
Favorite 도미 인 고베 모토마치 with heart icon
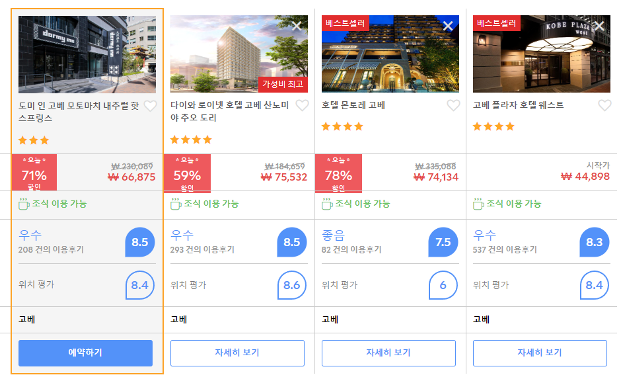150,106
